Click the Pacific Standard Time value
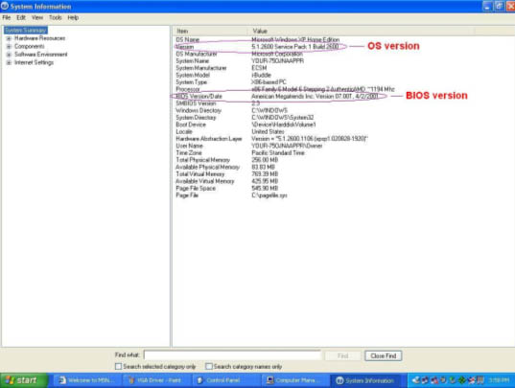This screenshot has height=388, width=515. (x=278, y=153)
